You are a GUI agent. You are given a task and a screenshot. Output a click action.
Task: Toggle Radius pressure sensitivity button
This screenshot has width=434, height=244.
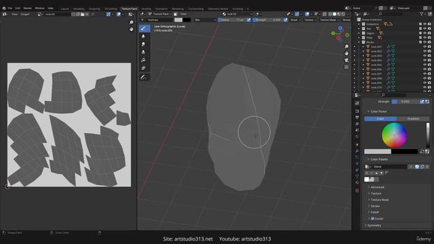coord(249,20)
